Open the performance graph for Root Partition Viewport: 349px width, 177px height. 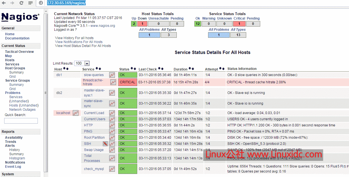coord(112,137)
